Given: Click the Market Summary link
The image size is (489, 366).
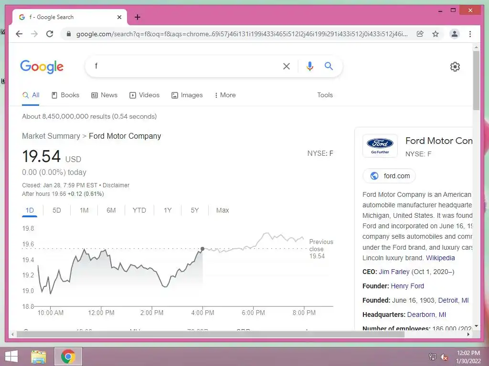Looking at the screenshot, I should click(x=51, y=136).
